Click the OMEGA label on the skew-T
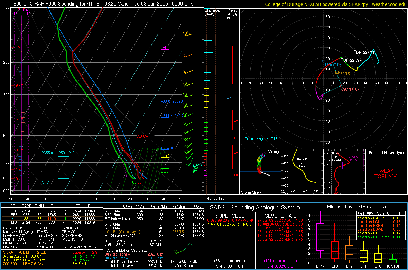Viewport: 408px width, 270px height. click(21, 10)
